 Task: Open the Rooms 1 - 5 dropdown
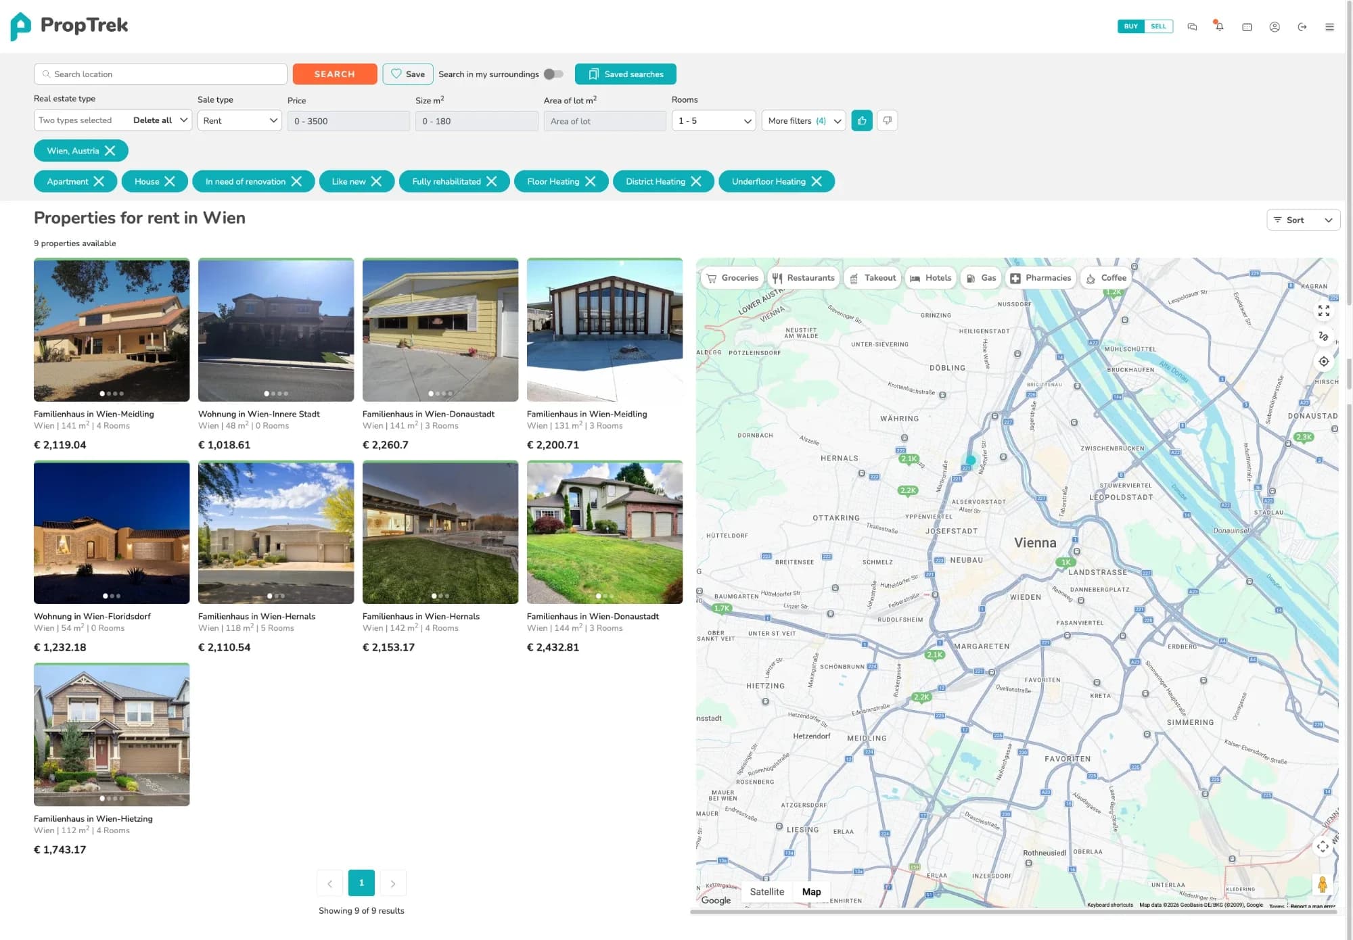[714, 120]
